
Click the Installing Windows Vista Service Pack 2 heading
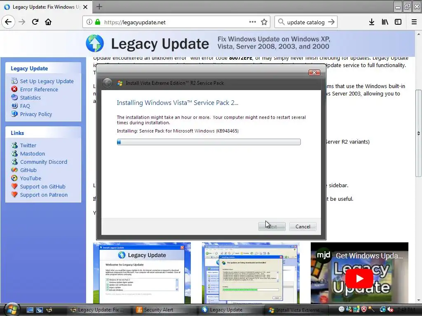(x=177, y=102)
